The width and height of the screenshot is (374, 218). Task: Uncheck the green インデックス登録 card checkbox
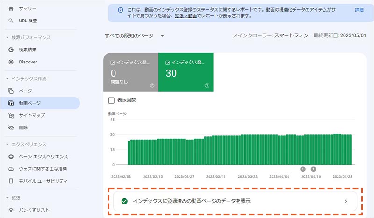click(x=167, y=62)
